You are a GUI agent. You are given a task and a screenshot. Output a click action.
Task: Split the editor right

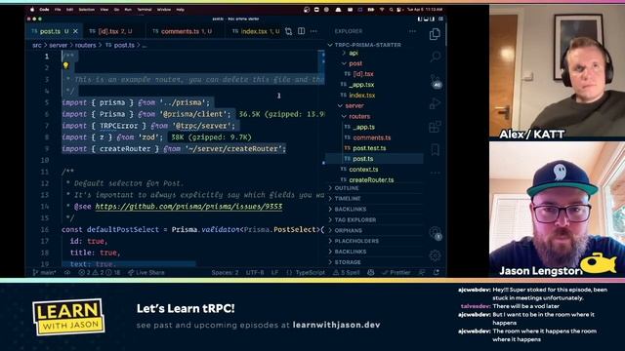tap(302, 31)
